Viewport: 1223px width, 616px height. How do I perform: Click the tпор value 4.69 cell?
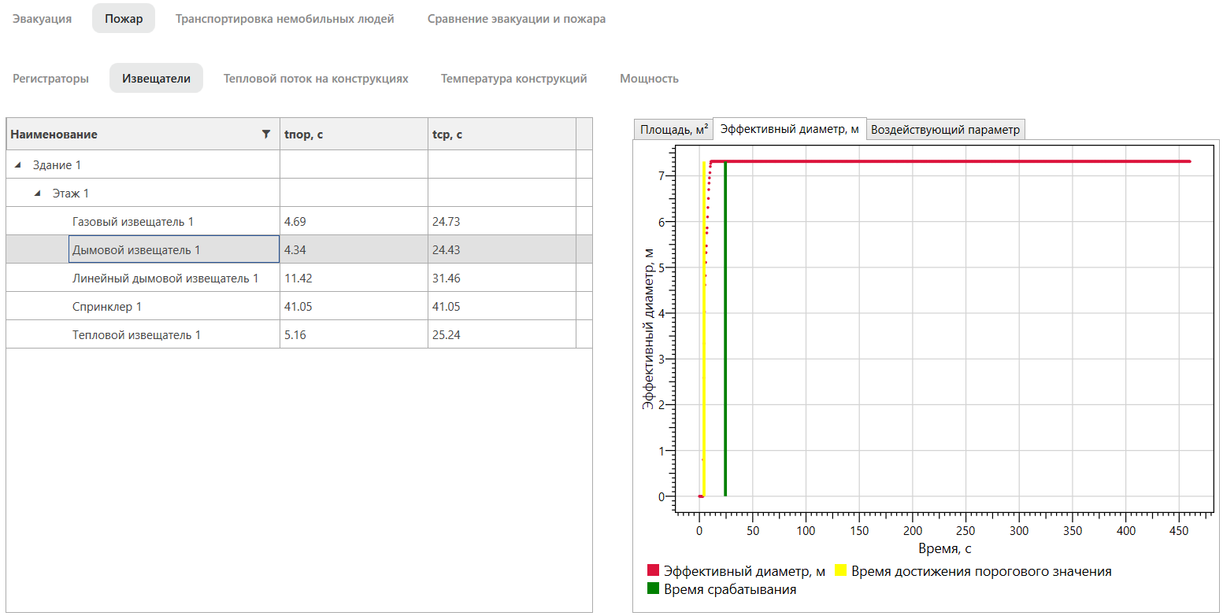tap(354, 222)
